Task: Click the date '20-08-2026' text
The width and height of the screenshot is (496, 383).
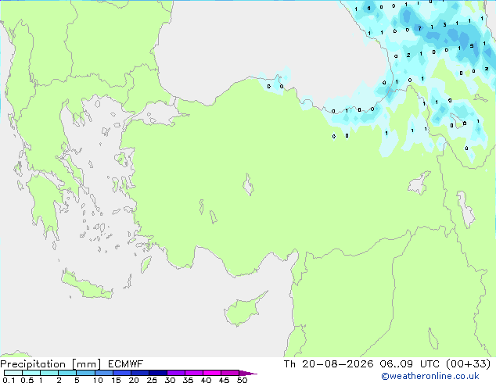Action: [337, 364]
